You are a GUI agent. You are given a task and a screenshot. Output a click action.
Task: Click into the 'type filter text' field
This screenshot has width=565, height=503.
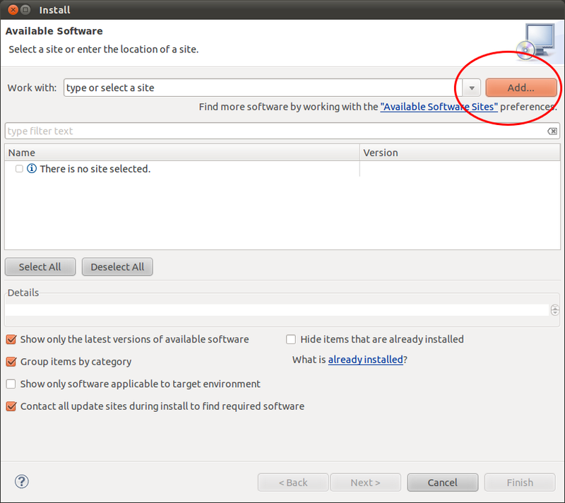275,131
